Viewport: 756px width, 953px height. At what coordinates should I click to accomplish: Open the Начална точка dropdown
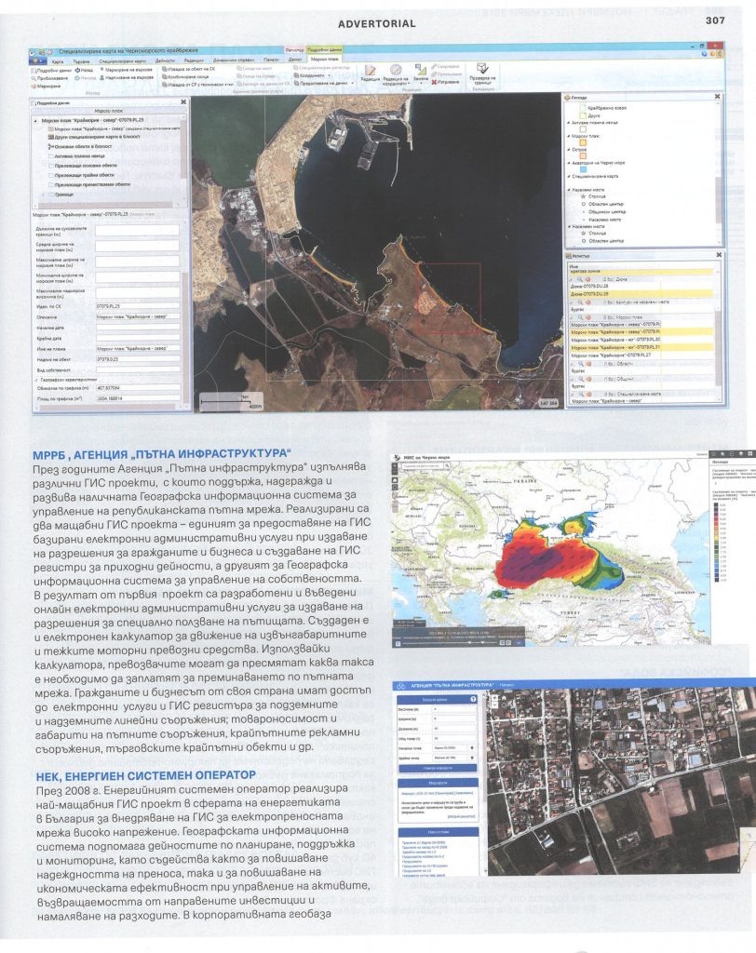point(473,747)
